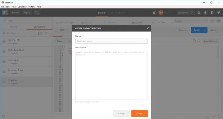Click the new collection folder icon

[x=40, y=33]
